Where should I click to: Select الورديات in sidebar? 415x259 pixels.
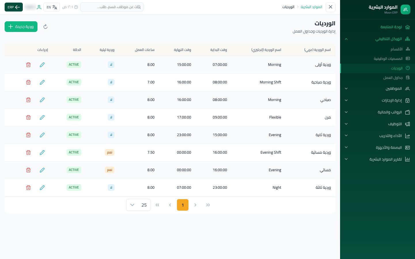(x=378, y=68)
